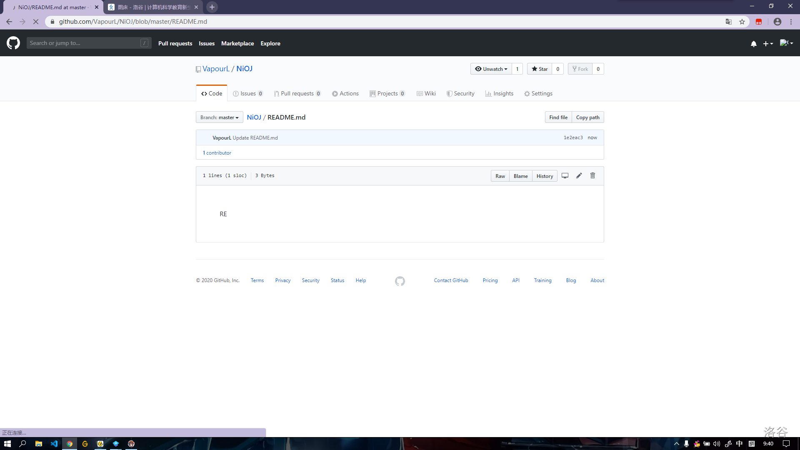Open repository Settings tab
Image resolution: width=800 pixels, height=450 pixels.
pyautogui.click(x=538, y=93)
